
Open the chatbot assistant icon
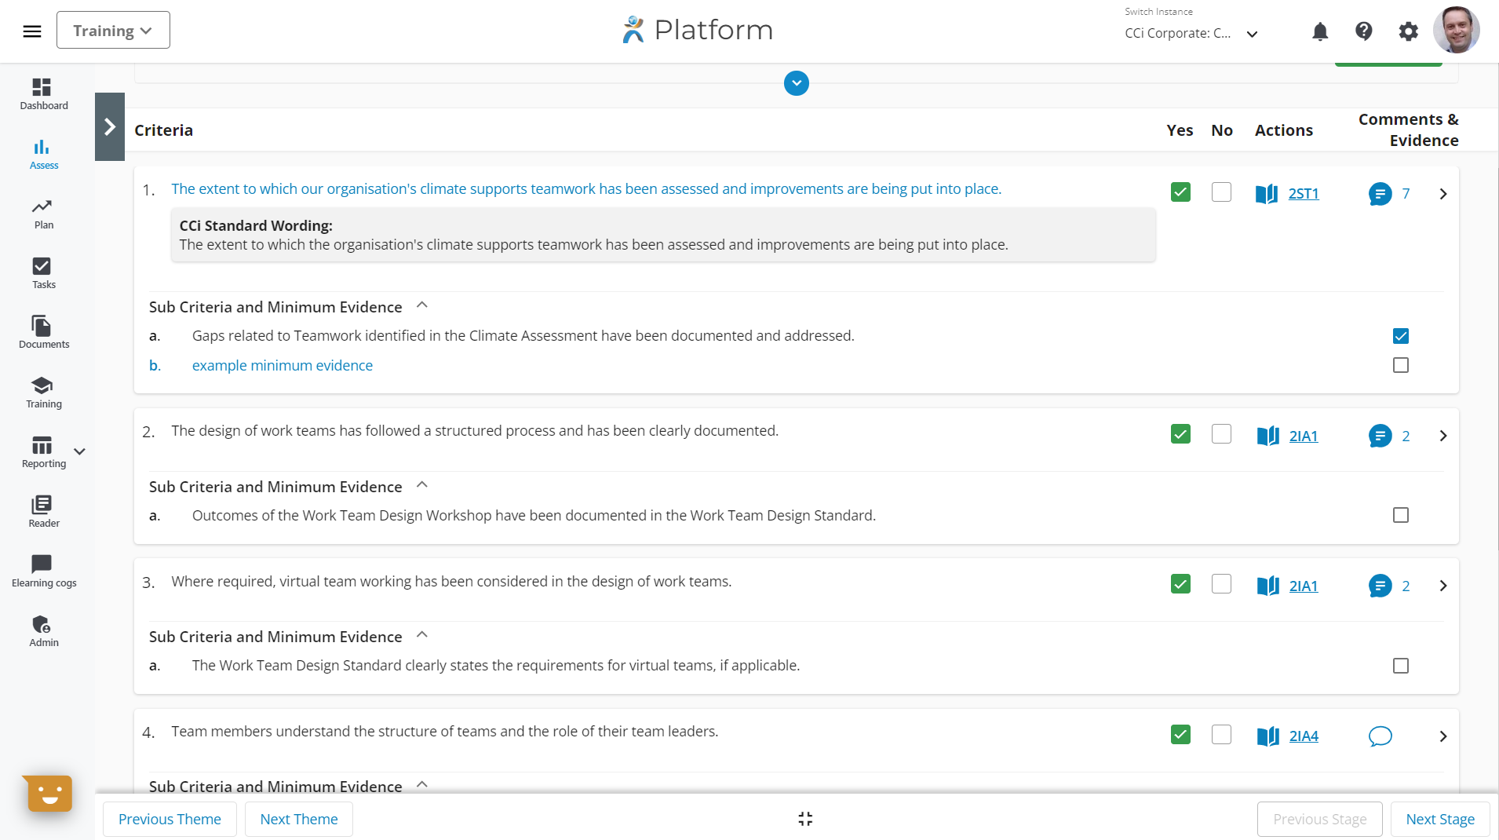click(49, 794)
